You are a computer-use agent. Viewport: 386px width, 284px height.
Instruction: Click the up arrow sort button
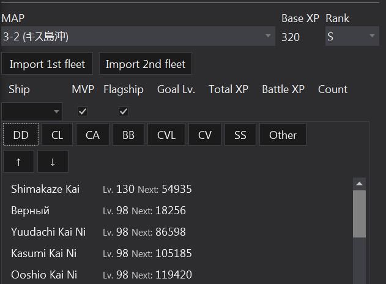pos(19,162)
